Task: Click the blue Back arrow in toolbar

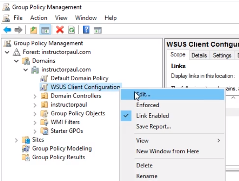Action: pyautogui.click(x=7, y=30)
